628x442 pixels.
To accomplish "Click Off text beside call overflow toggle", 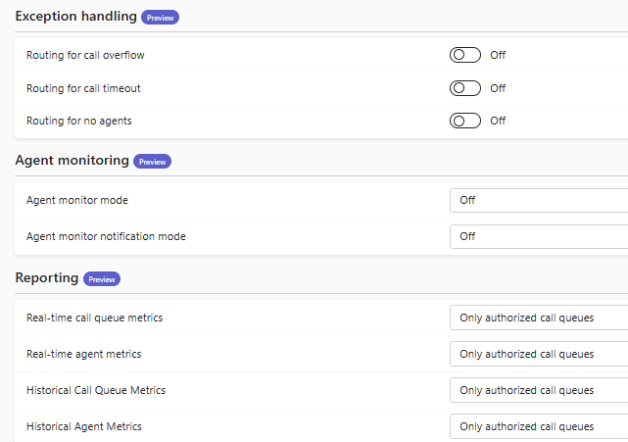I will pyautogui.click(x=498, y=55).
